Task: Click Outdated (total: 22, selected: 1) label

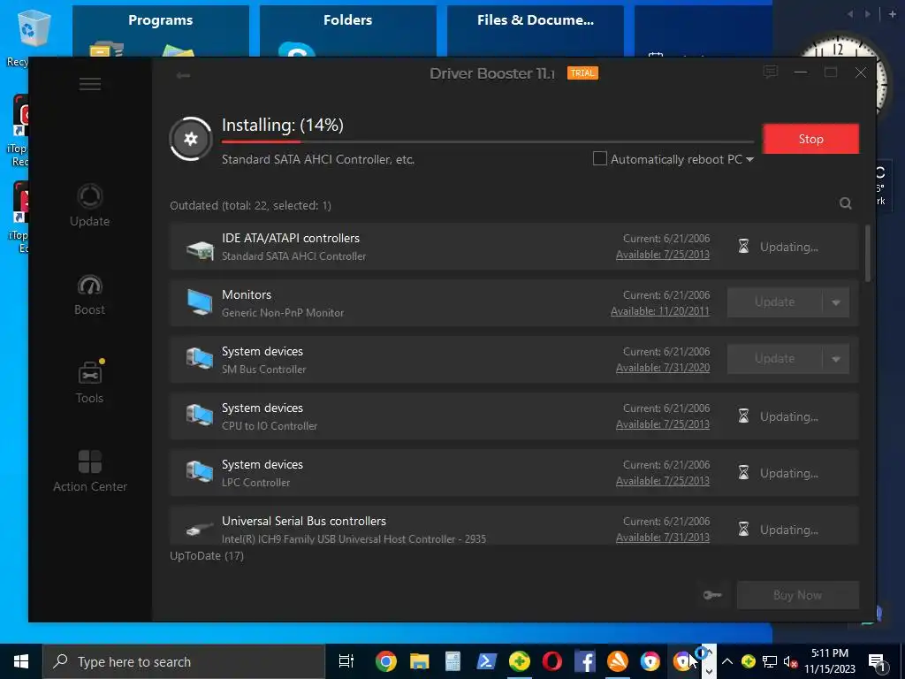Action: (250, 205)
